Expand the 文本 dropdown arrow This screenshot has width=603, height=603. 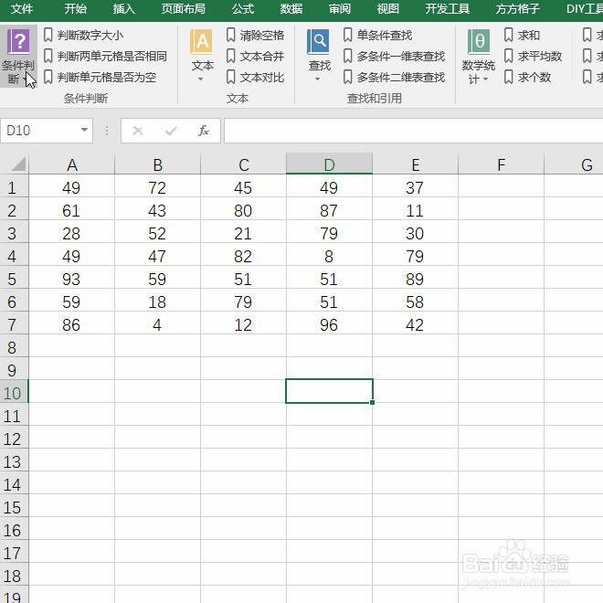(200, 79)
